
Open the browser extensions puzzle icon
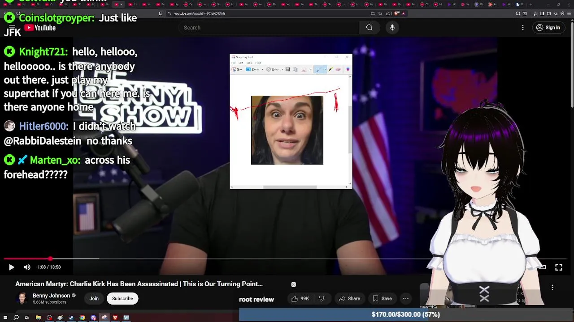(518, 13)
